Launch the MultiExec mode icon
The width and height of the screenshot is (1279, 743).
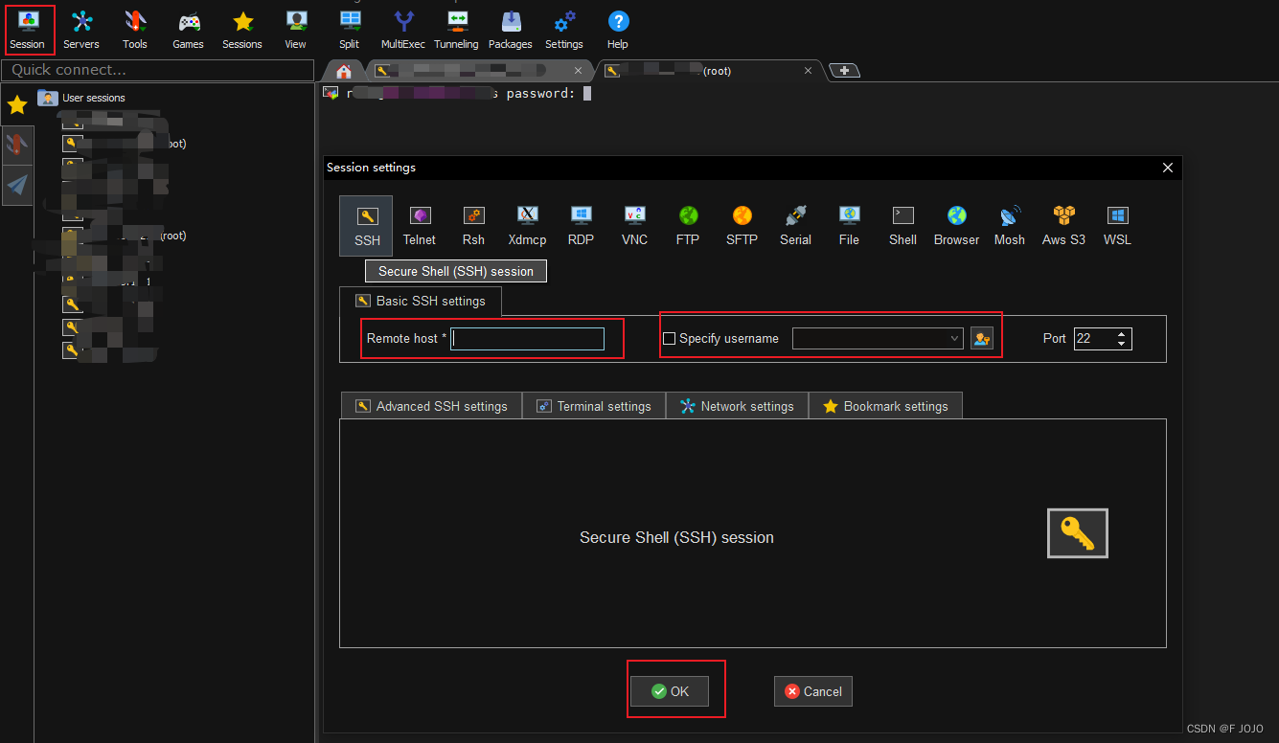(x=404, y=30)
